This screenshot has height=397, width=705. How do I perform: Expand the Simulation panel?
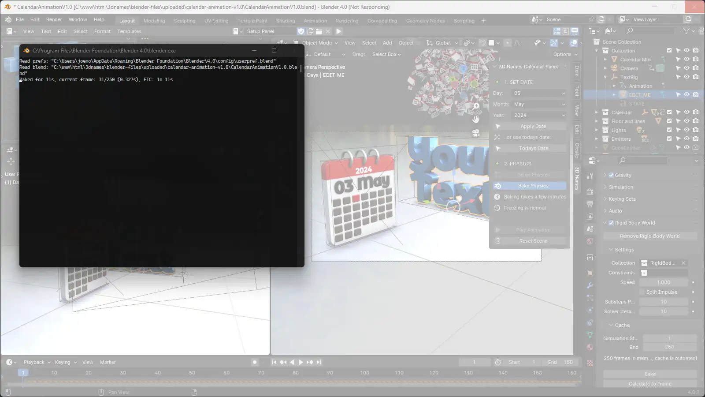(621, 187)
